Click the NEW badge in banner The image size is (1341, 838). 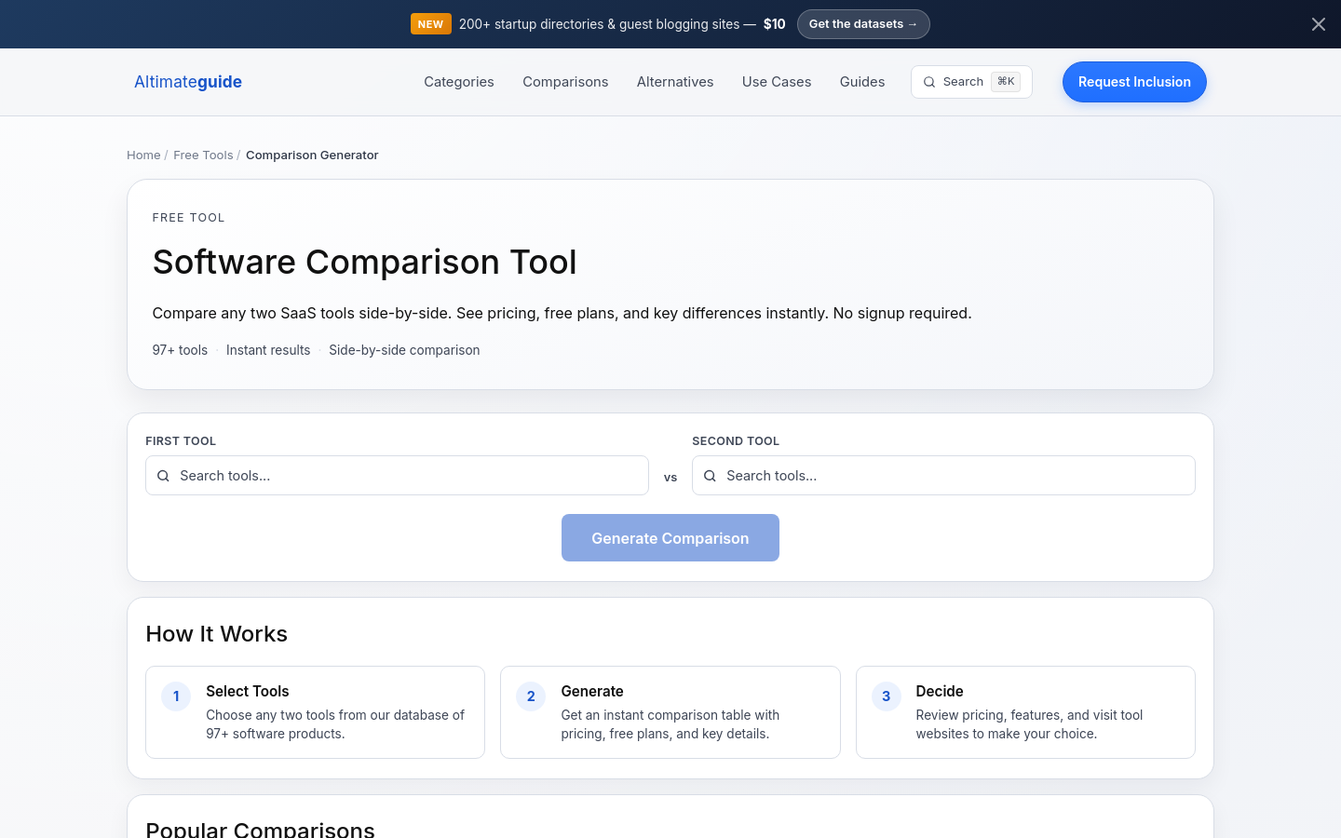point(430,24)
